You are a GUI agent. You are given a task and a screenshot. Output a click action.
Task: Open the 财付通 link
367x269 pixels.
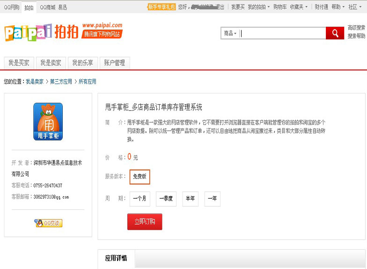[x=321, y=7]
